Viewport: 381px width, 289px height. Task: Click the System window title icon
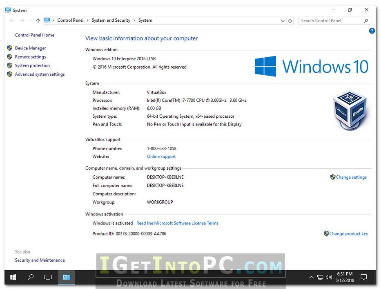tap(8, 10)
